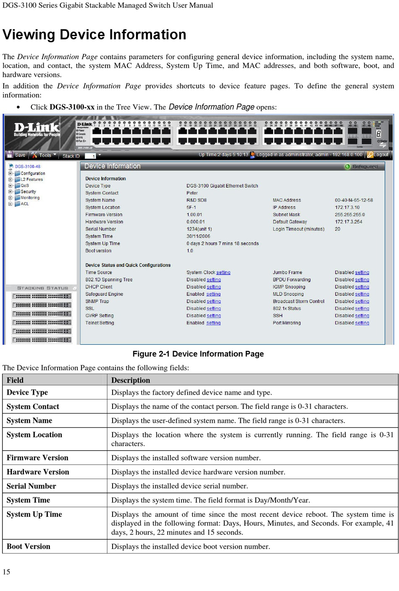
Task: Click the Monitoring folder icon
Action: [x=17, y=198]
